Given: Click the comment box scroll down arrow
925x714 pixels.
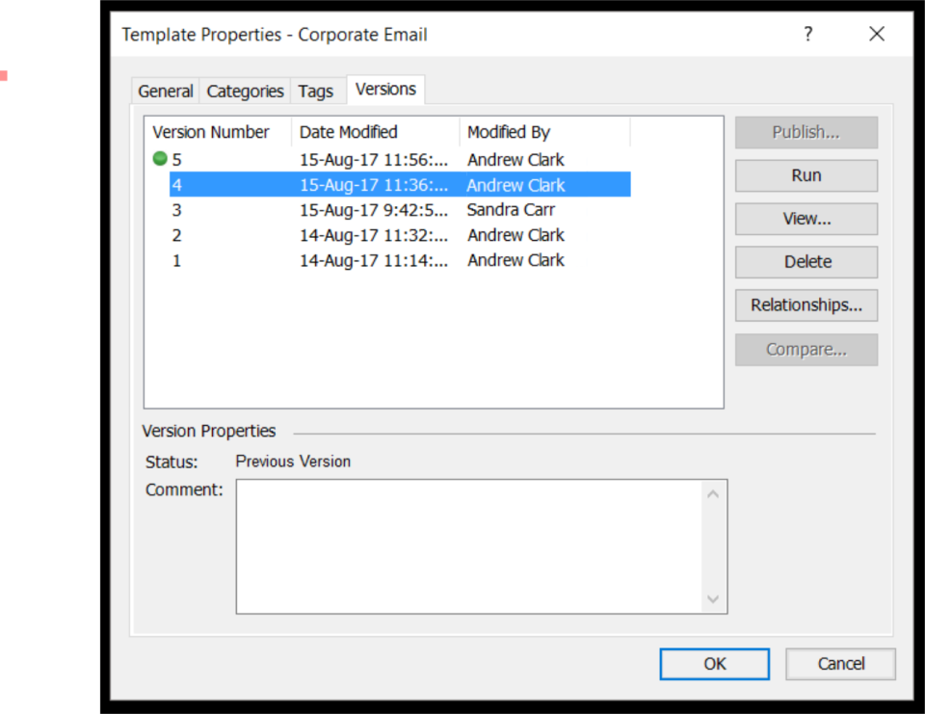Looking at the screenshot, I should pyautogui.click(x=713, y=599).
